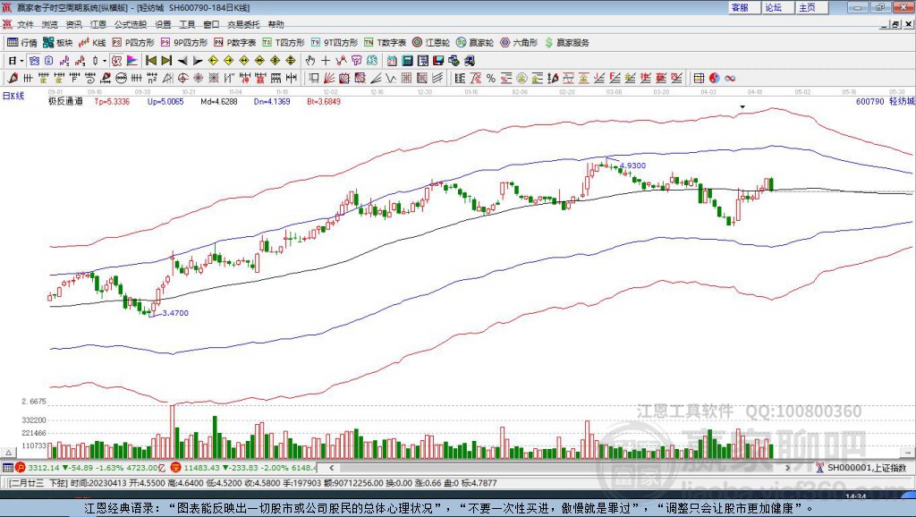Open the 文件 menu

(25, 24)
